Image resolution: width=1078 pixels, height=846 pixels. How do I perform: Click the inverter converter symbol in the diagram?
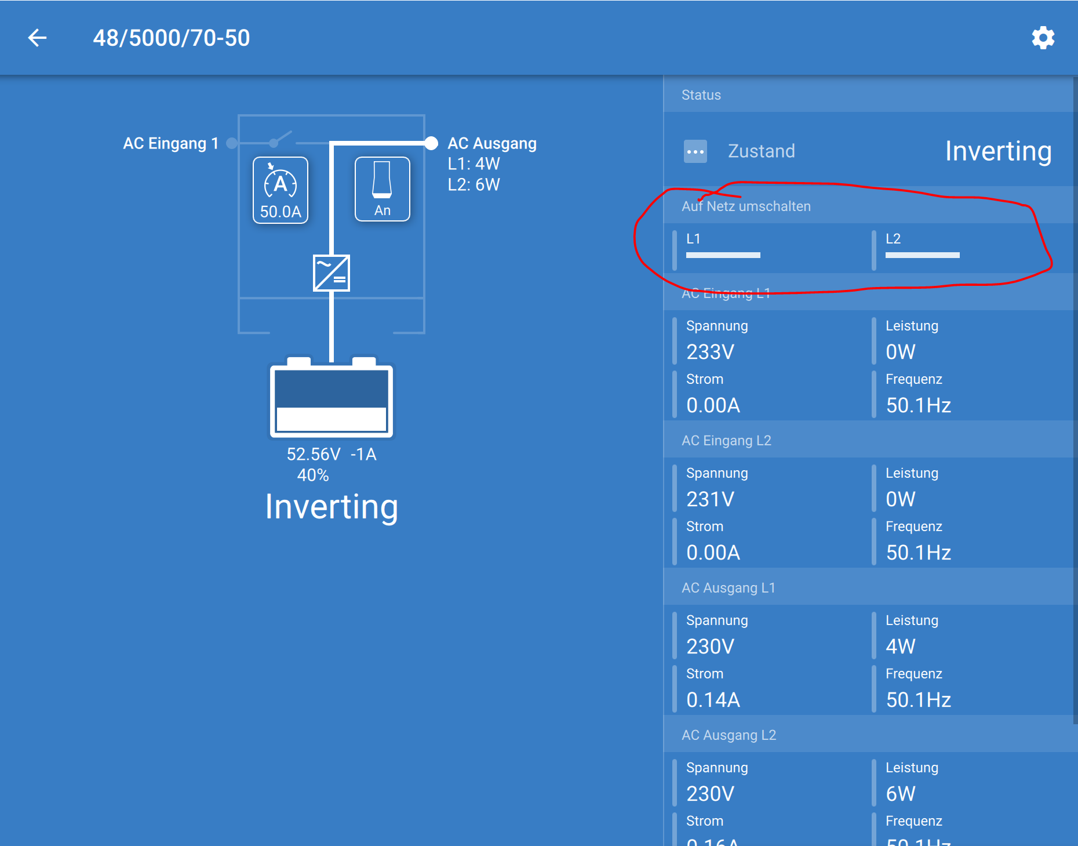pyautogui.click(x=332, y=273)
